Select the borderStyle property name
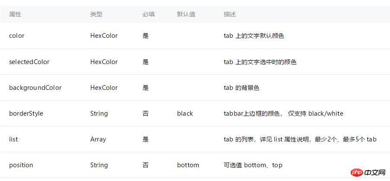The width and height of the screenshot is (390, 181). pyautogui.click(x=26, y=114)
